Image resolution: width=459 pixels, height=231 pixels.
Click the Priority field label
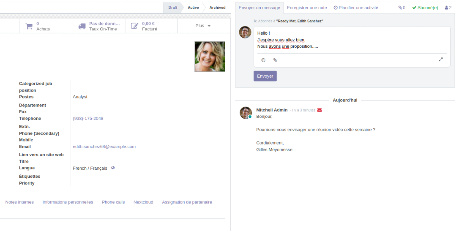(27, 183)
